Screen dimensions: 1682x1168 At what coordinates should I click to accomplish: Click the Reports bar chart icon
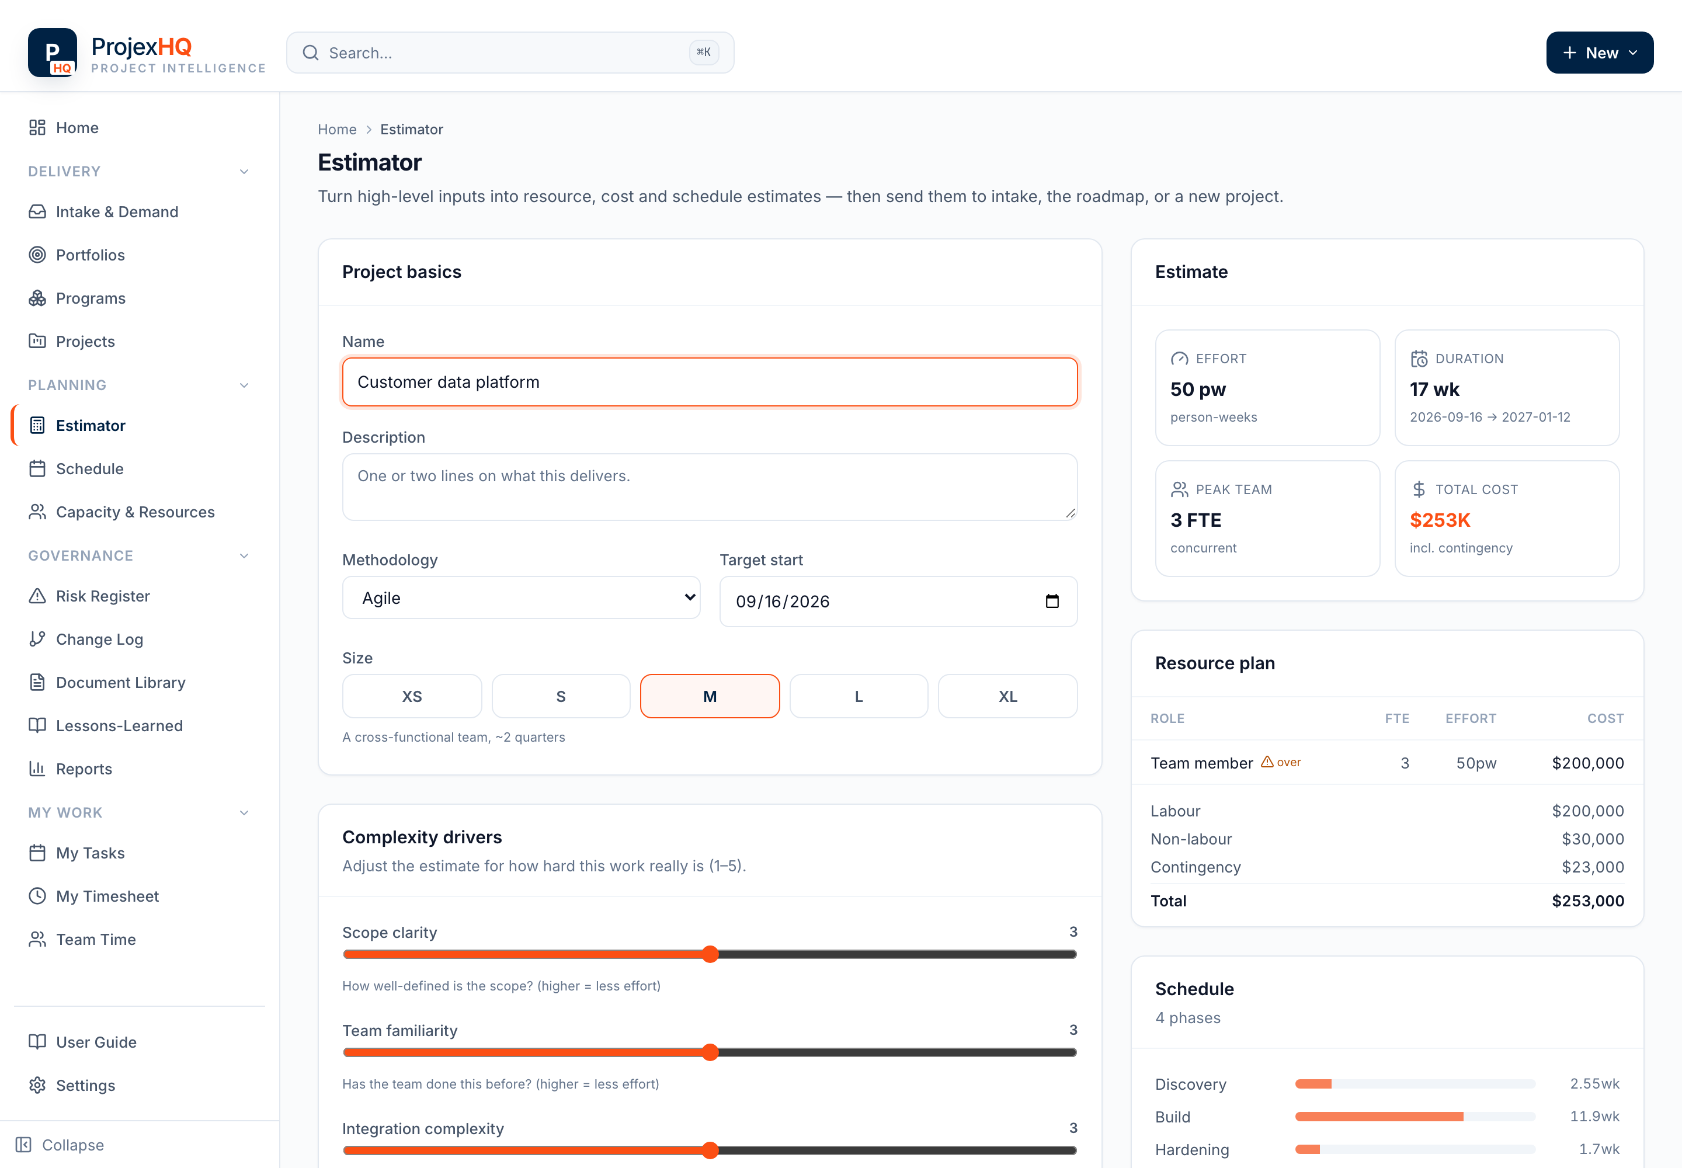click(x=37, y=769)
